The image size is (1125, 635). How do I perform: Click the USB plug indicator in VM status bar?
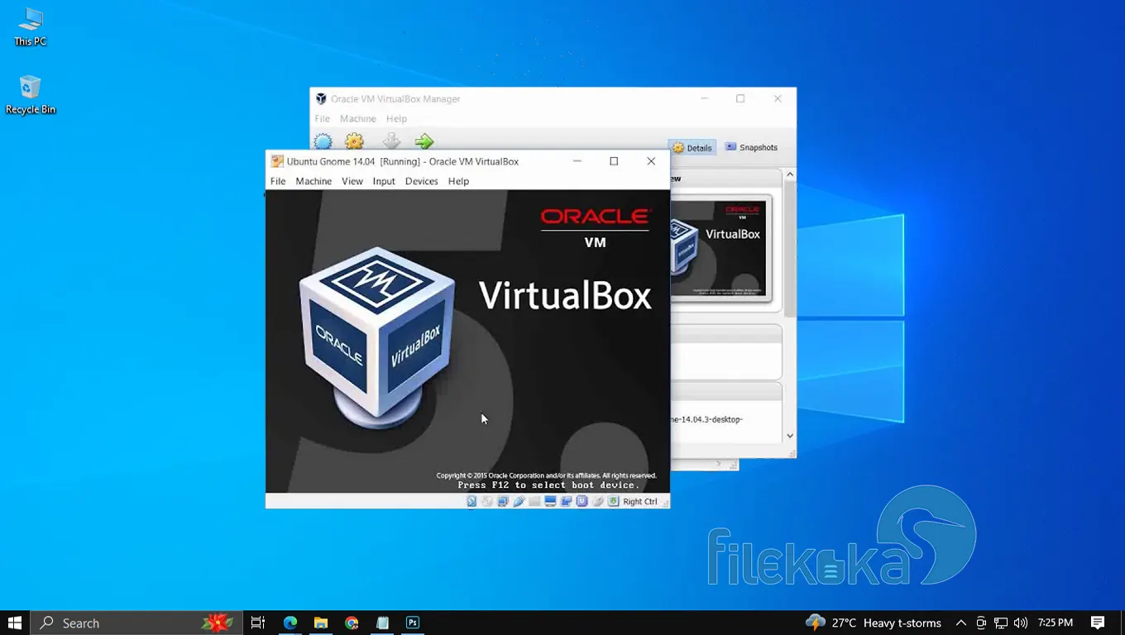[x=519, y=501]
